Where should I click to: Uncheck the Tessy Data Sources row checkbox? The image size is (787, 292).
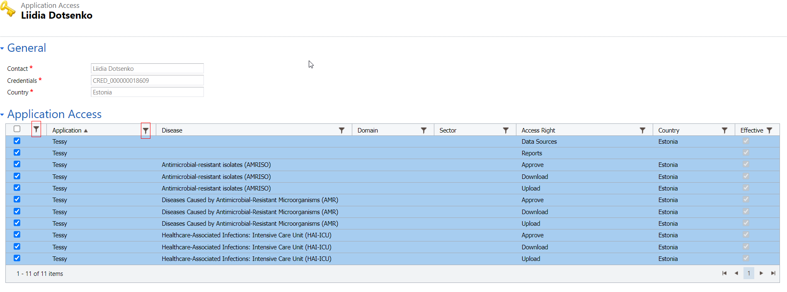(x=17, y=141)
